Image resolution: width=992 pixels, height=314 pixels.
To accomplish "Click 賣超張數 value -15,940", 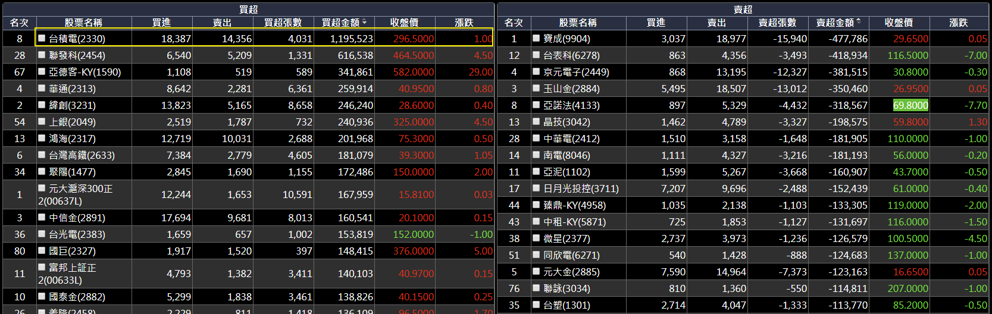I will click(790, 39).
